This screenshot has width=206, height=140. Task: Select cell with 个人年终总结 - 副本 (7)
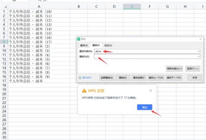point(39,68)
